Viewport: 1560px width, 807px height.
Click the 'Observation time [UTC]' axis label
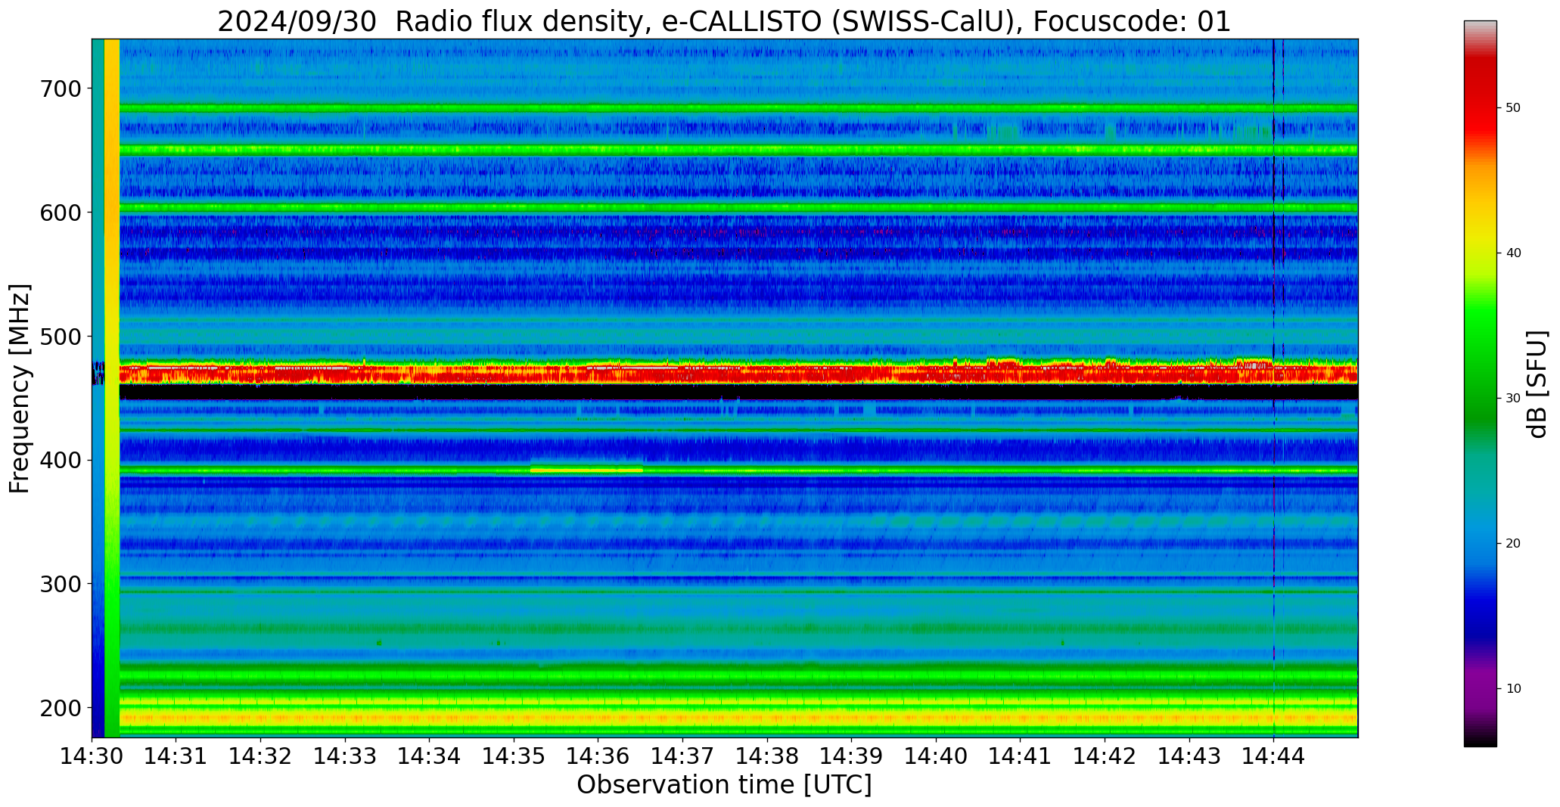724,785
